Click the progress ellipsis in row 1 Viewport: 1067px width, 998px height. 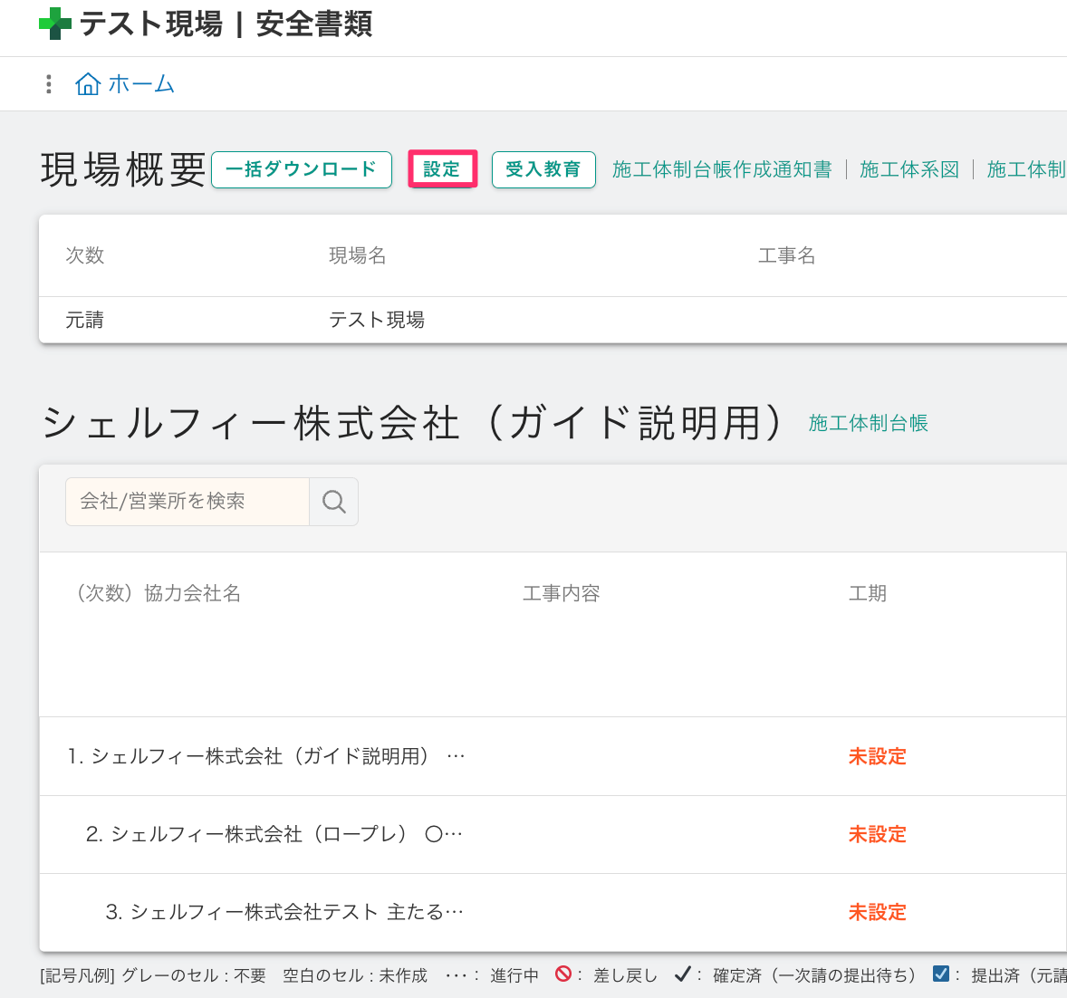tap(456, 756)
